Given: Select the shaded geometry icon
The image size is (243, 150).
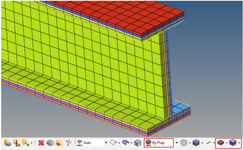Looking at the screenshot, I should 126,142.
